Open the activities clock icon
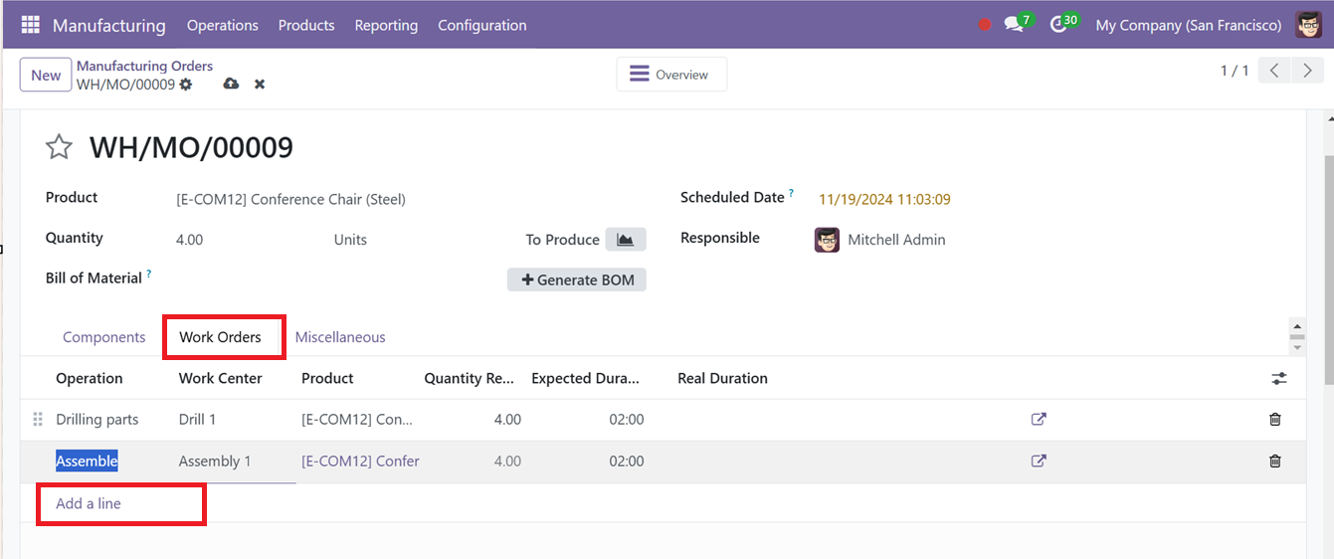 tap(1058, 25)
